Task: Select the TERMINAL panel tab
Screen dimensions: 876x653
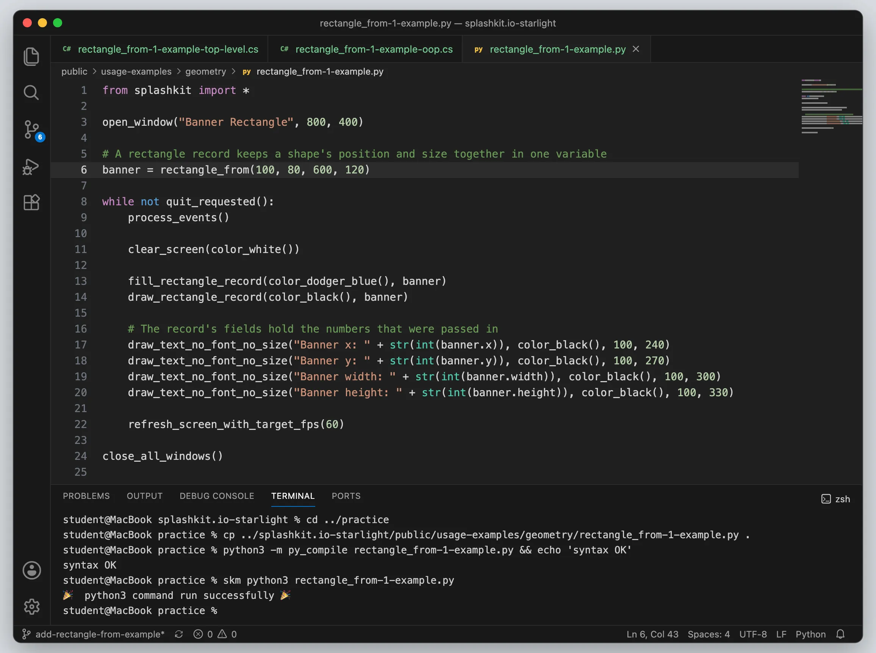Action: [293, 496]
